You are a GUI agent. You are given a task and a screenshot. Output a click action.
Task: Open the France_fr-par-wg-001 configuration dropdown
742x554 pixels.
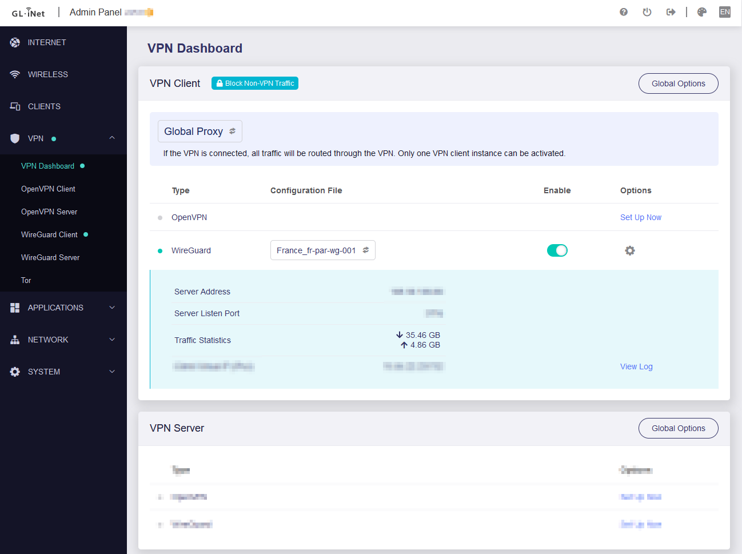(x=322, y=250)
